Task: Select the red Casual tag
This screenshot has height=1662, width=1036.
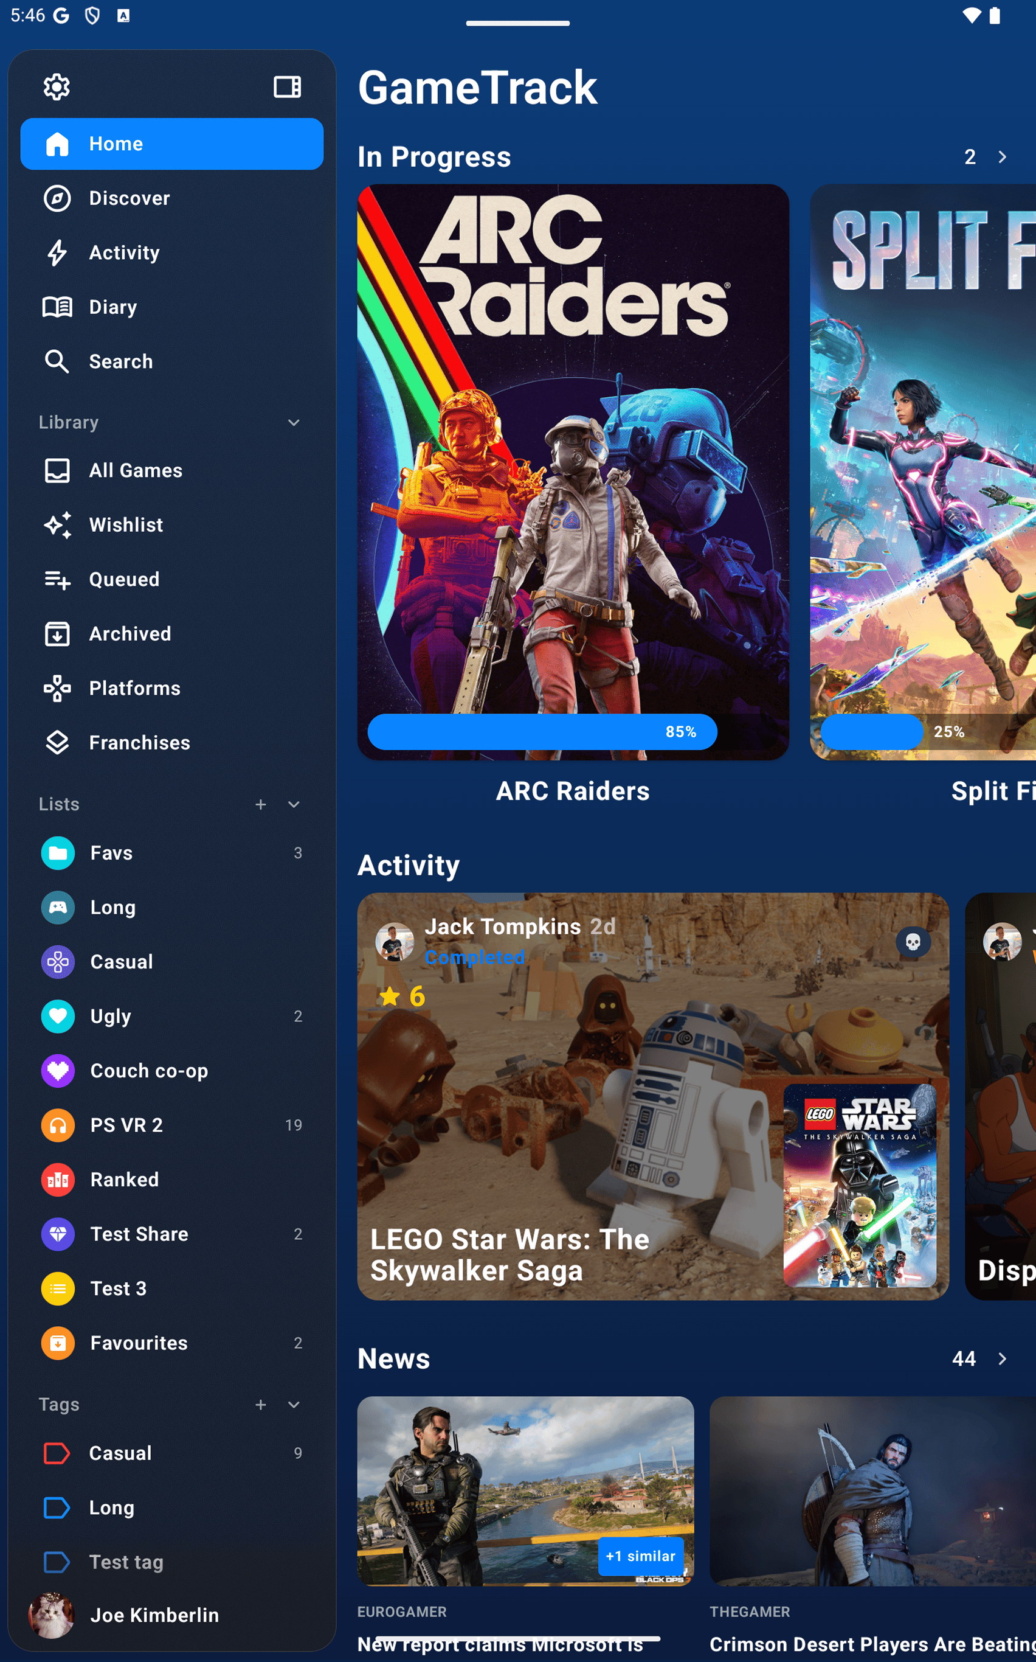Action: (x=172, y=1453)
